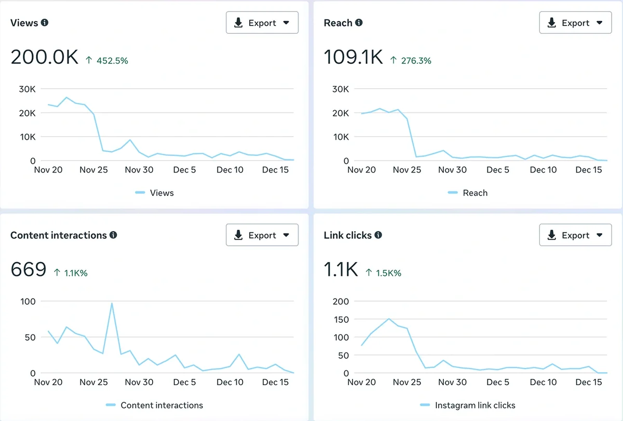The image size is (623, 421).
Task: Open info icon next to Content interactions
Action: 113,235
